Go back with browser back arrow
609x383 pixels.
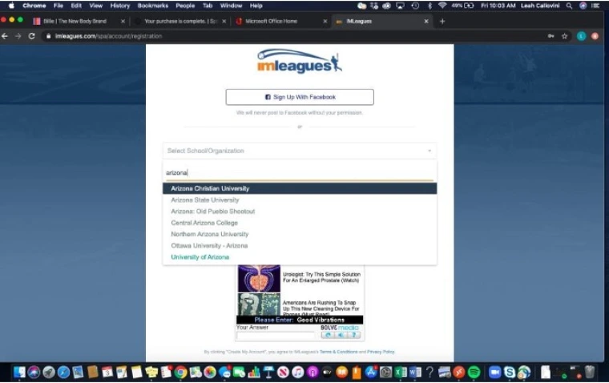[x=5, y=36]
